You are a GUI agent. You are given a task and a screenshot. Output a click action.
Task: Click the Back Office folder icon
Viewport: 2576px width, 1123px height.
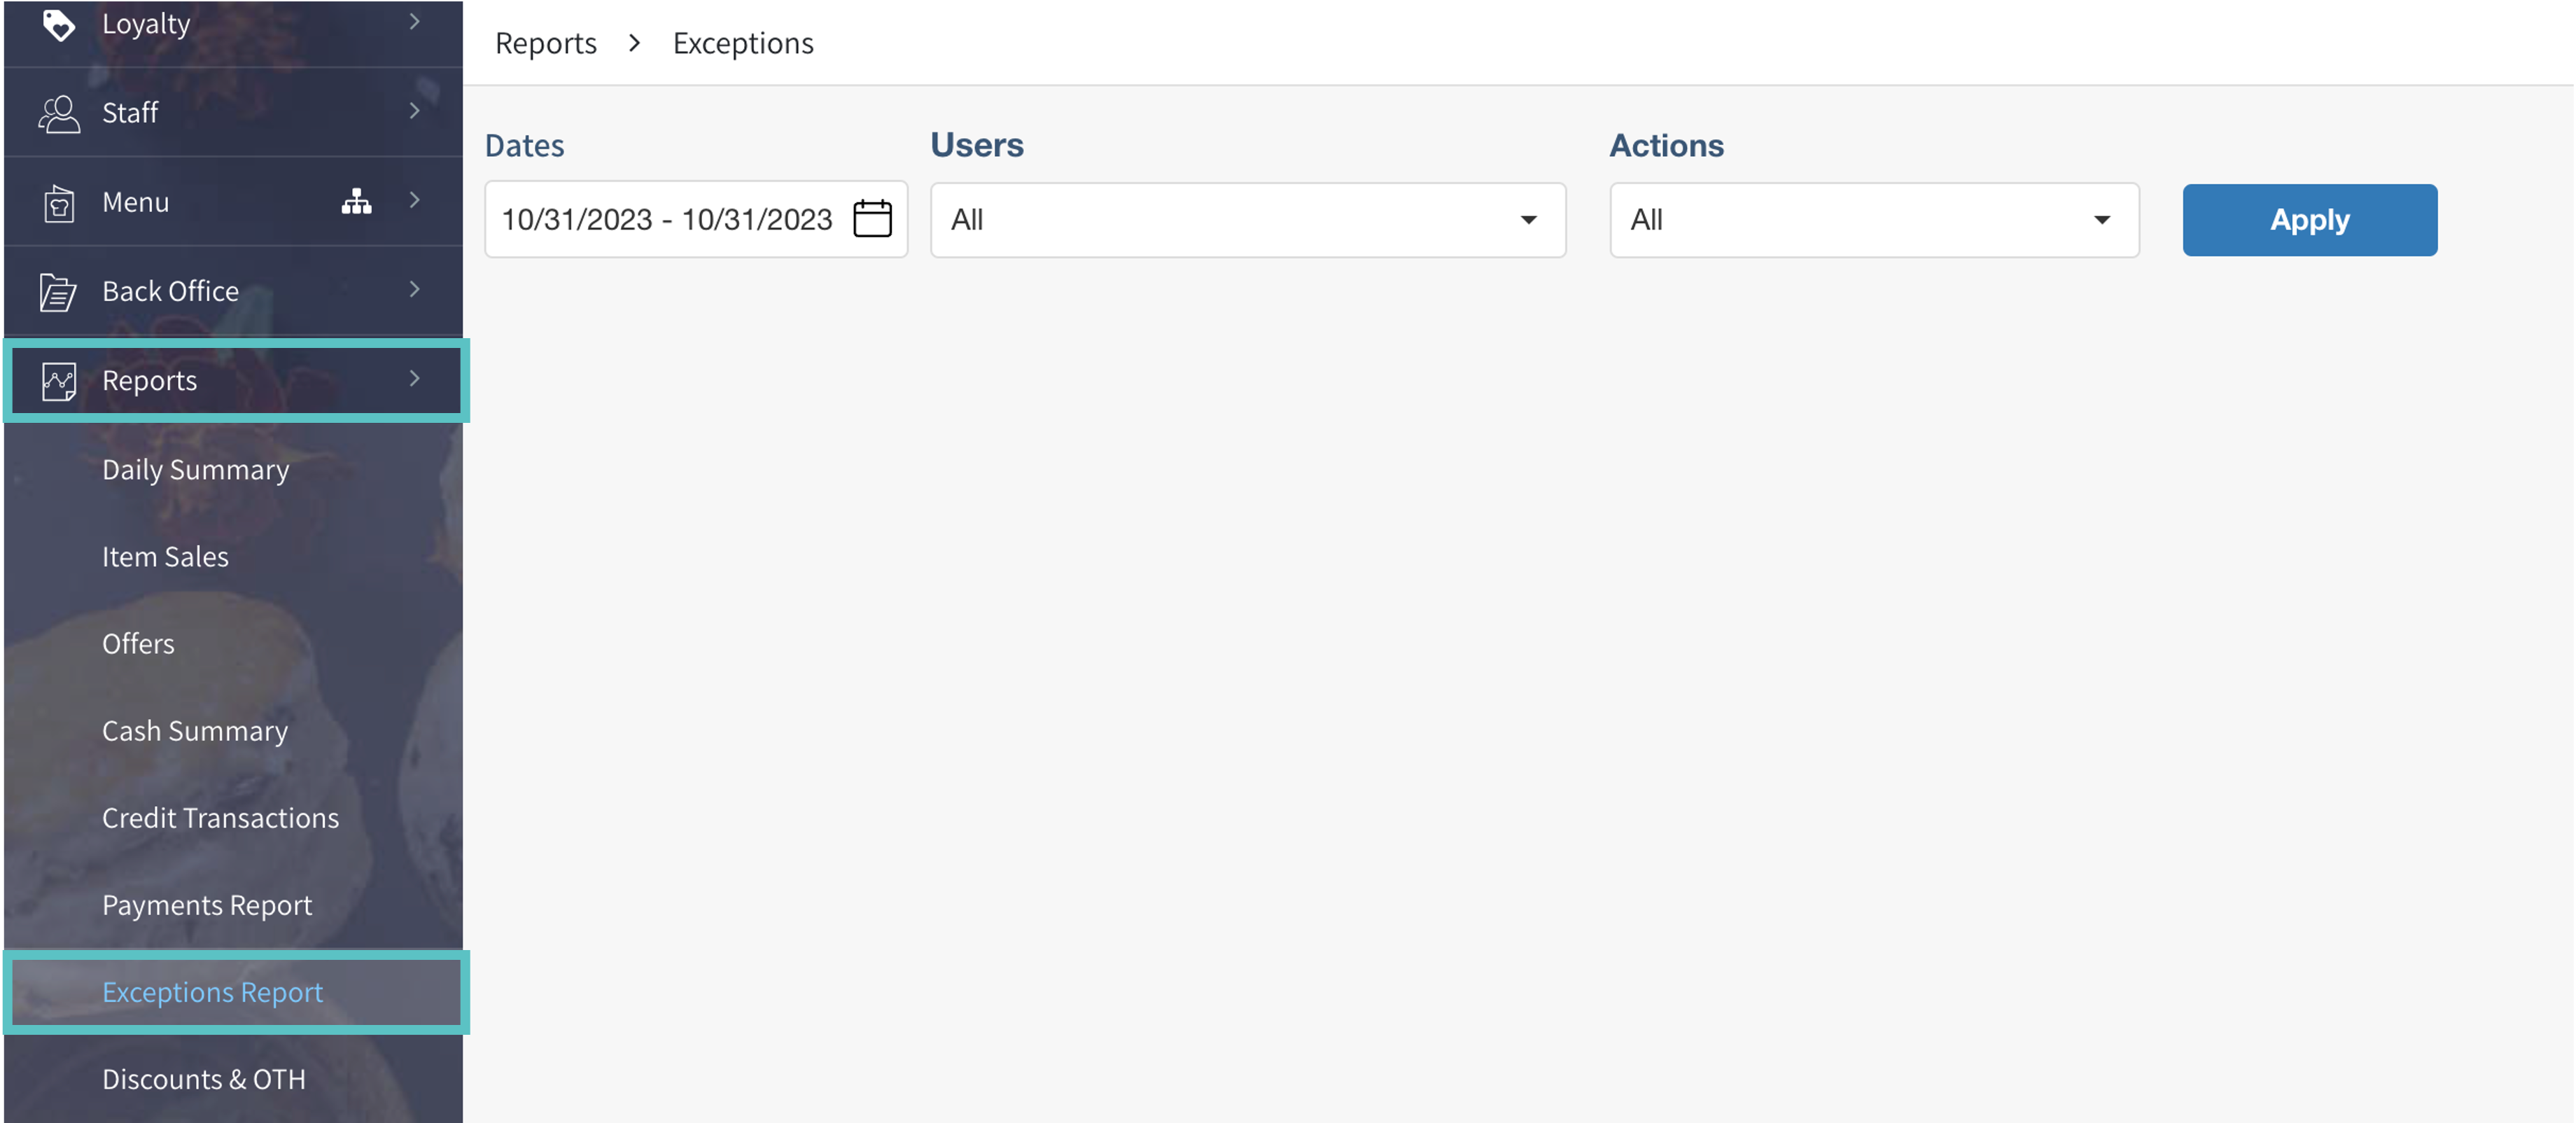coord(58,292)
